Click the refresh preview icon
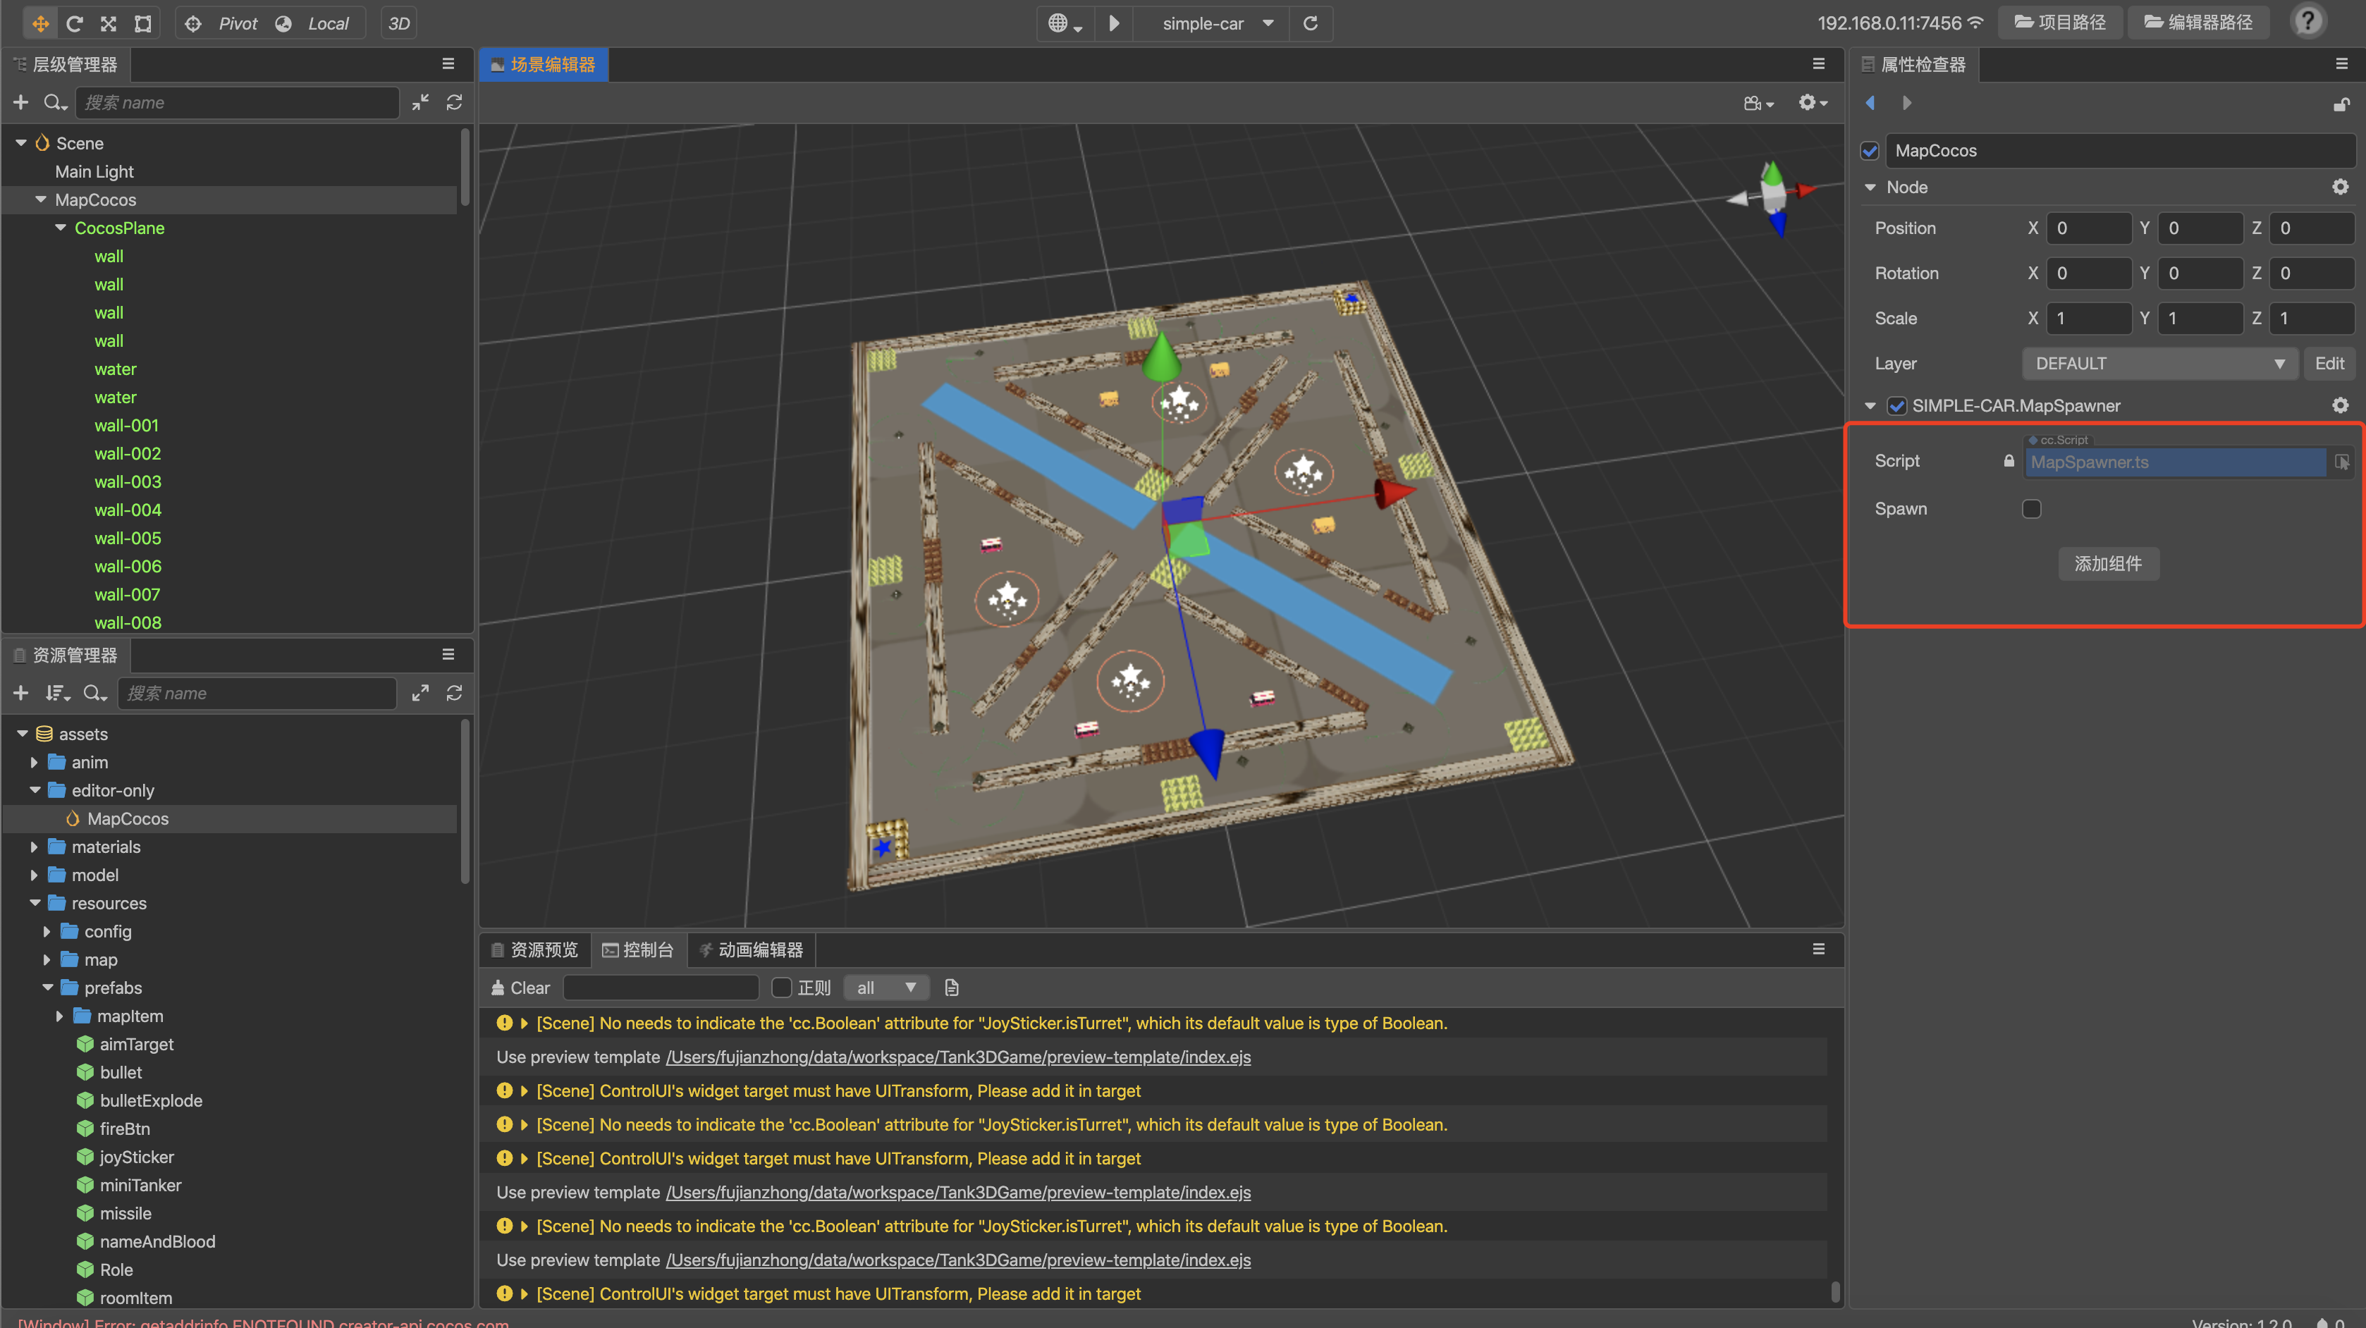This screenshot has width=2366, height=1328. (x=1311, y=23)
